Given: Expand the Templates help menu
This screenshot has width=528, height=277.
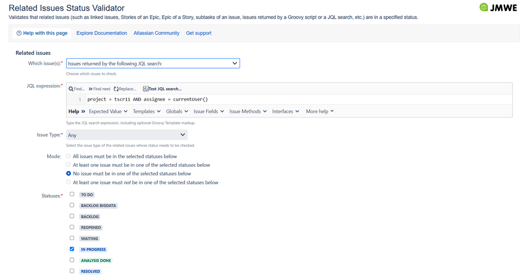Looking at the screenshot, I should (146, 111).
